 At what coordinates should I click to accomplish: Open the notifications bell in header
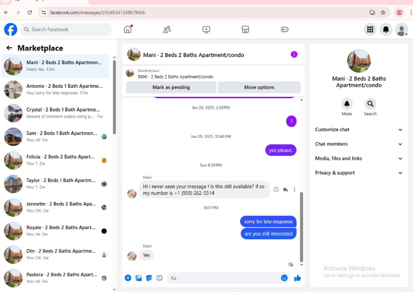386,30
